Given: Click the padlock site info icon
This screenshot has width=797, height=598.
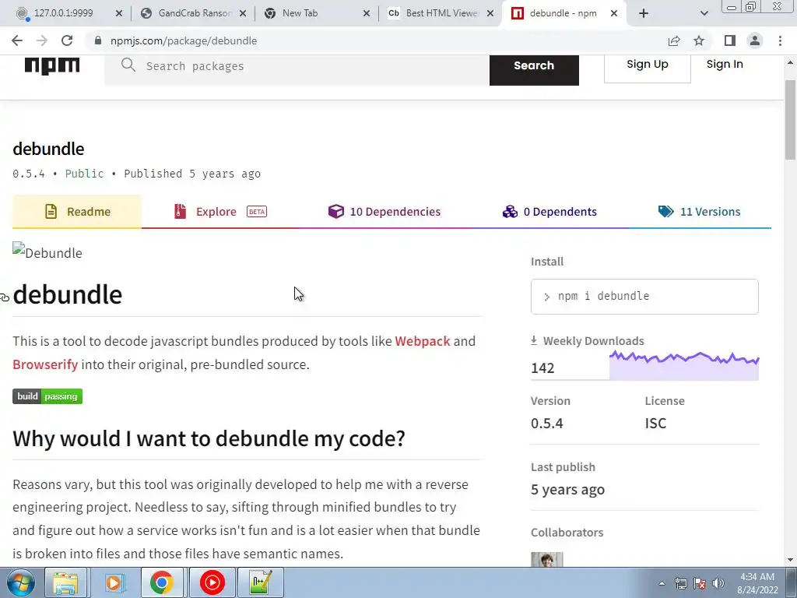Looking at the screenshot, I should 98,40.
